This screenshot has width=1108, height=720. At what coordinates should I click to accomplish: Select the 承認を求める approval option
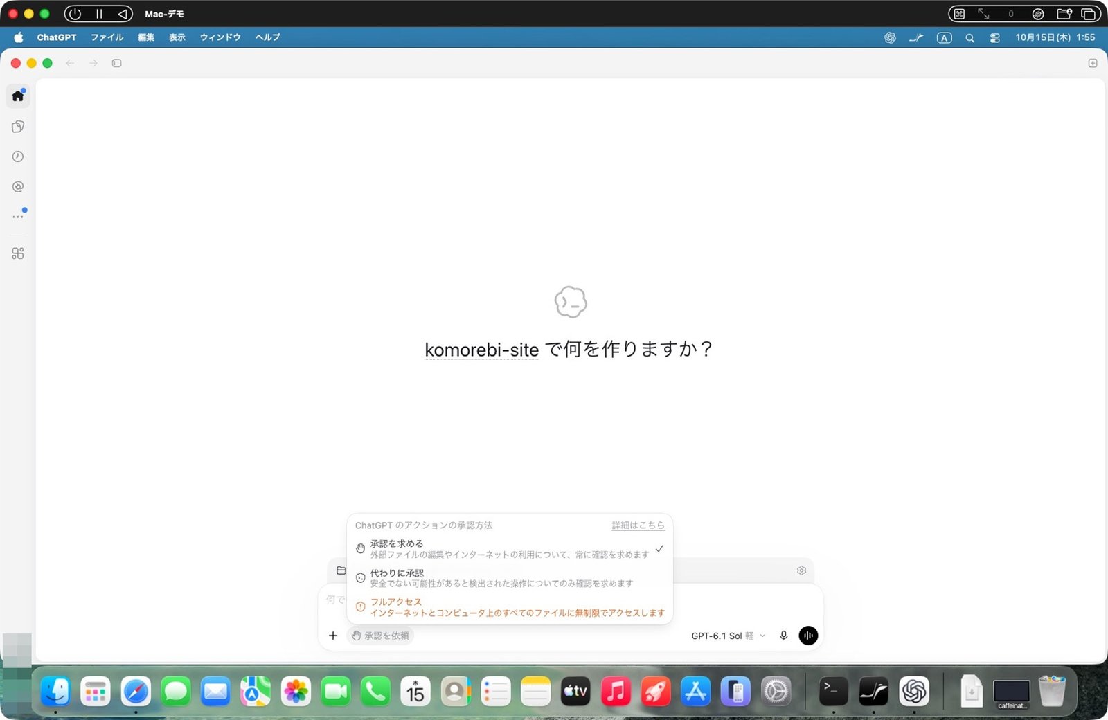[510, 549]
